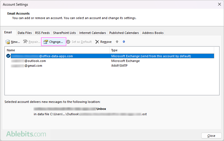Viewport: 224px width, 141px height.
Task: Click the New... label text
Action: (15, 42)
